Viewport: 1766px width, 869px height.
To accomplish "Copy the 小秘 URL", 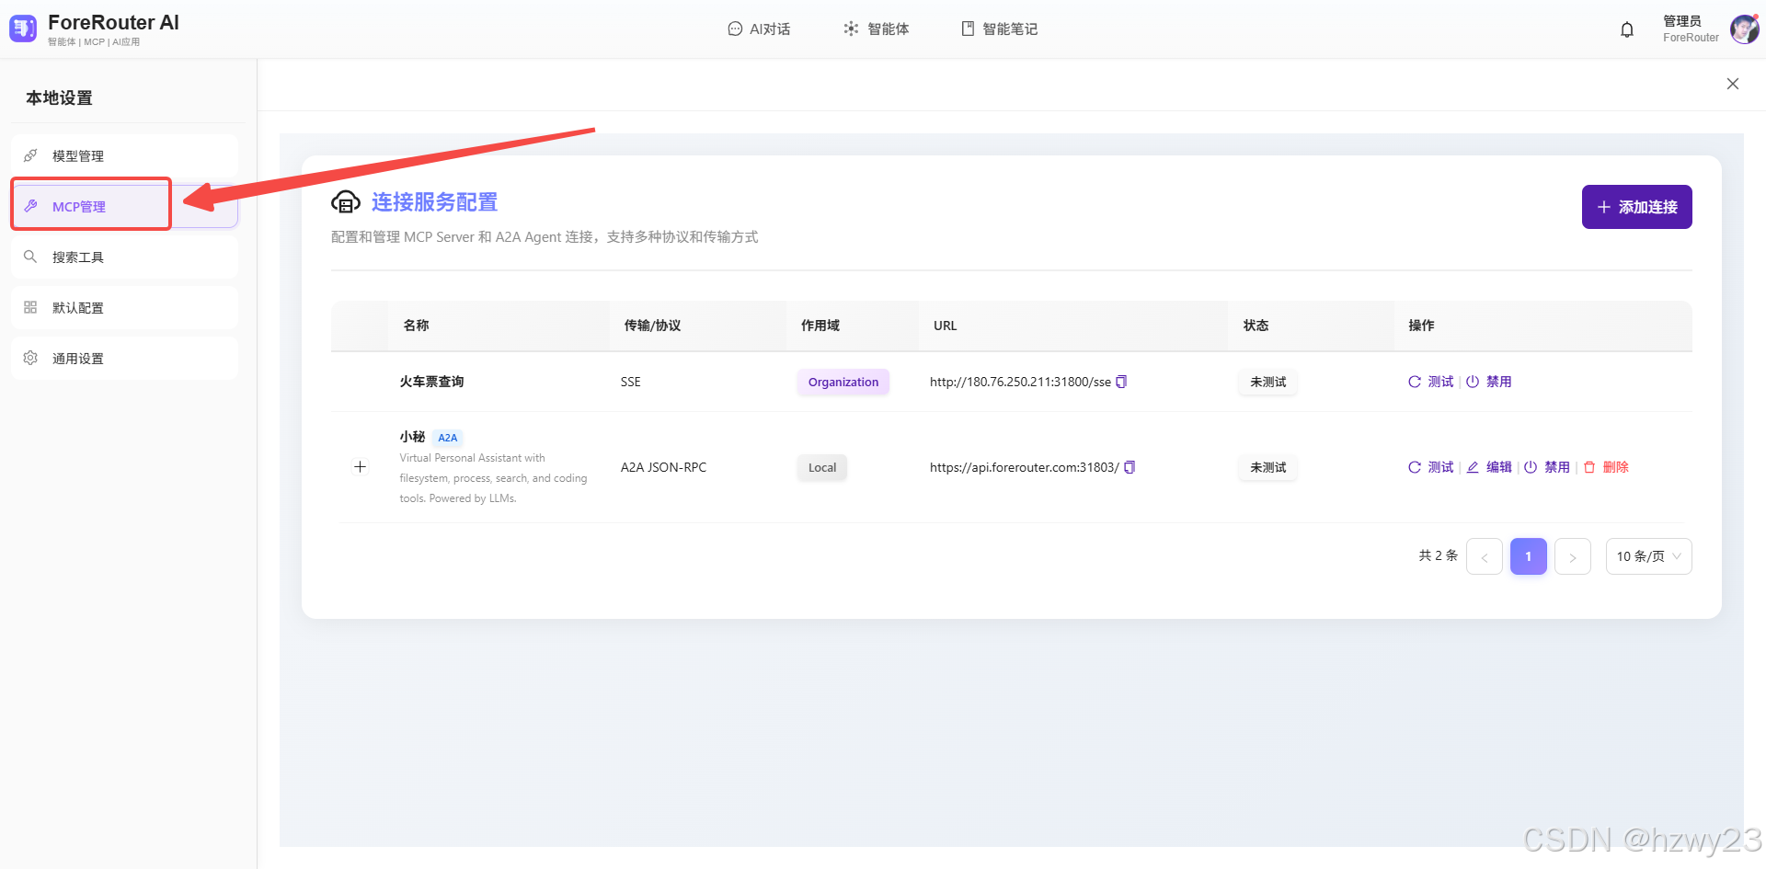I will tap(1130, 467).
